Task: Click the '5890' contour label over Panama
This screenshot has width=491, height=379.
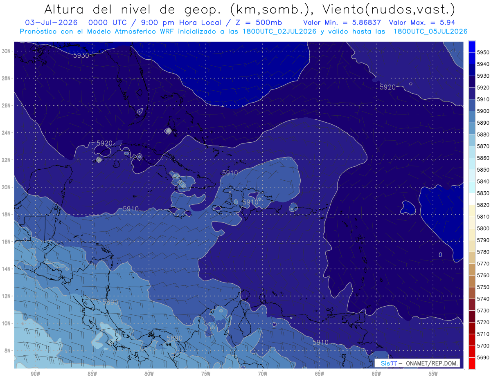Action: (x=174, y=338)
